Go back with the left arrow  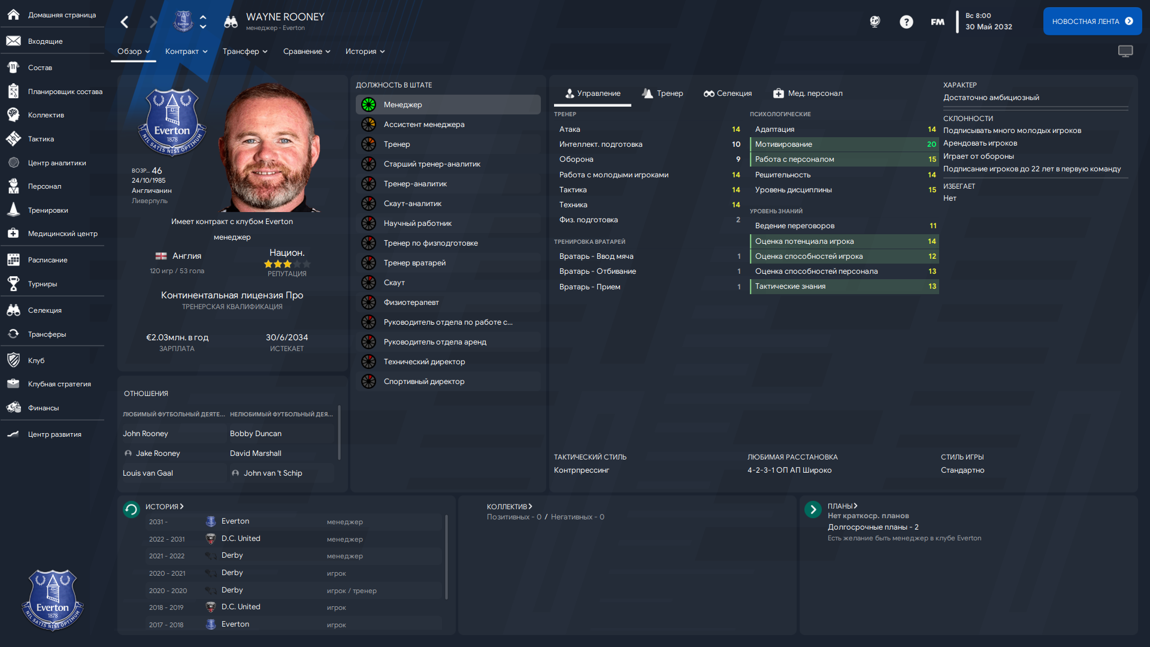coord(125,22)
